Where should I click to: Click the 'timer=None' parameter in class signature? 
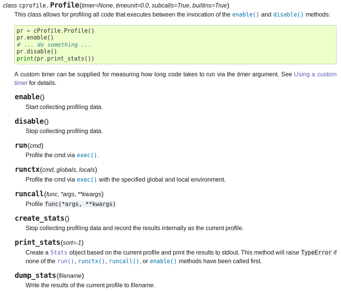97,5
